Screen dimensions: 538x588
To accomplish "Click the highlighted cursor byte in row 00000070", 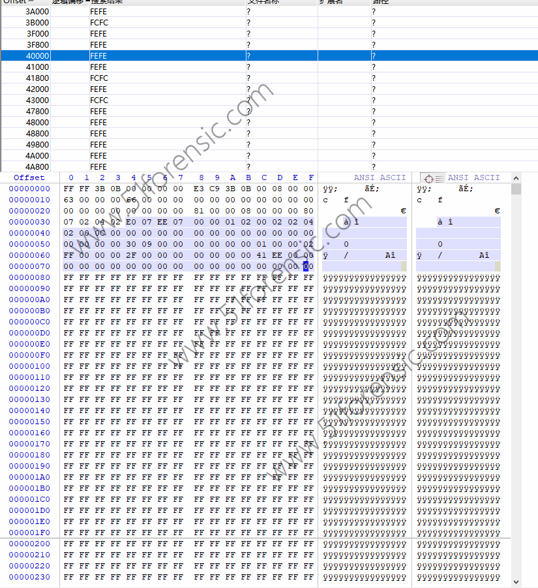I will [306, 266].
